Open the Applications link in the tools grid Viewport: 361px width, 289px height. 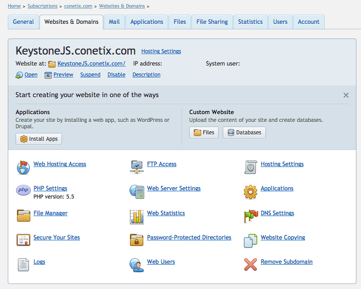coord(277,188)
